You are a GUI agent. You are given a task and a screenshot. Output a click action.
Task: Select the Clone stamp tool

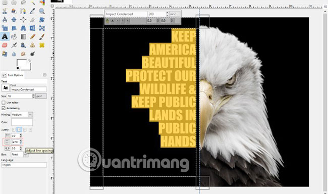pyautogui.click(x=32, y=45)
